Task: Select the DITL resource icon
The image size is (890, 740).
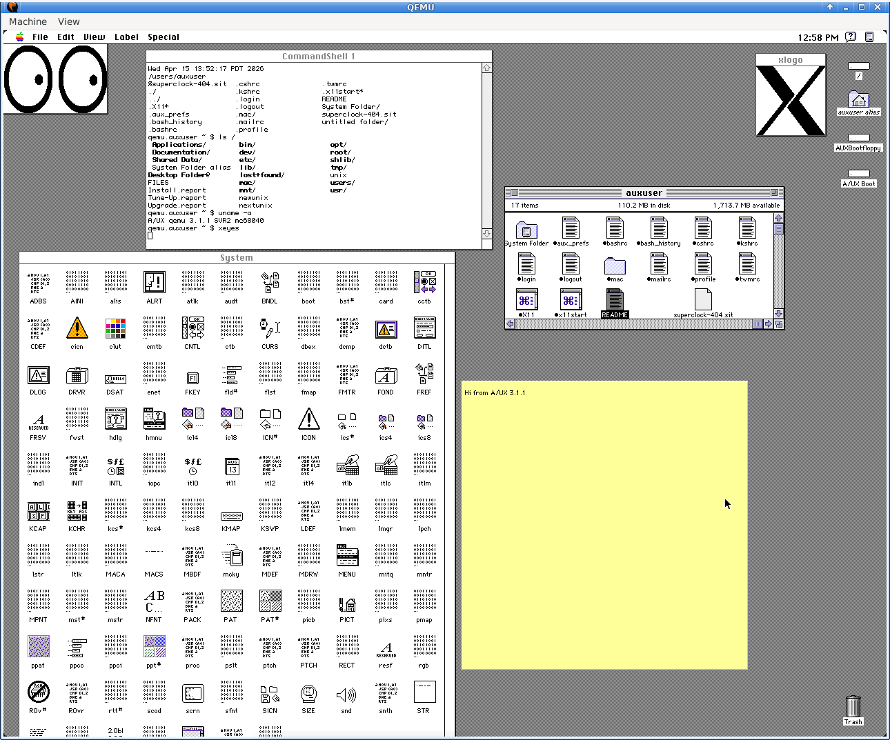Action: pyautogui.click(x=424, y=328)
